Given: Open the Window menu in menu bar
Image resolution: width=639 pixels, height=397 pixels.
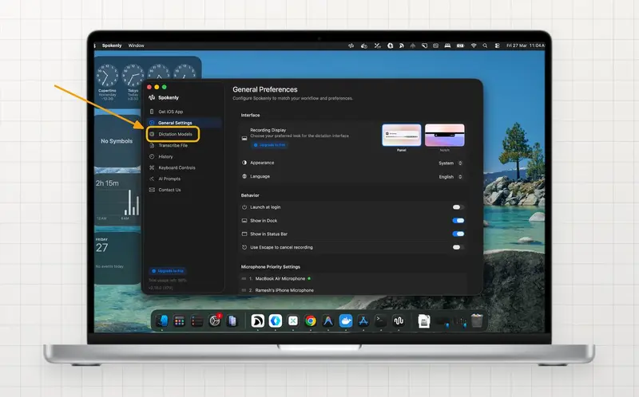Looking at the screenshot, I should point(136,45).
